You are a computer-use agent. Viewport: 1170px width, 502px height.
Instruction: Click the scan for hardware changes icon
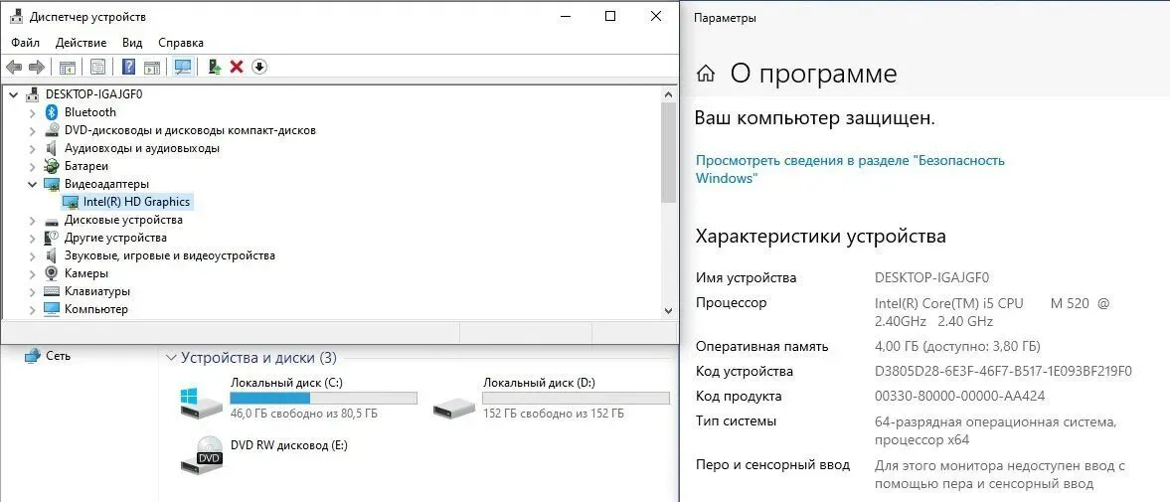[182, 67]
